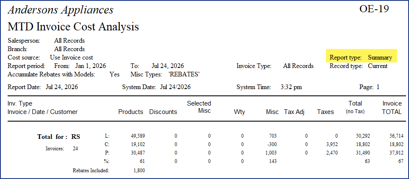This screenshot has height=179, width=409.
Task: Click the 'Selected Misc' column header
Action: coord(199,107)
